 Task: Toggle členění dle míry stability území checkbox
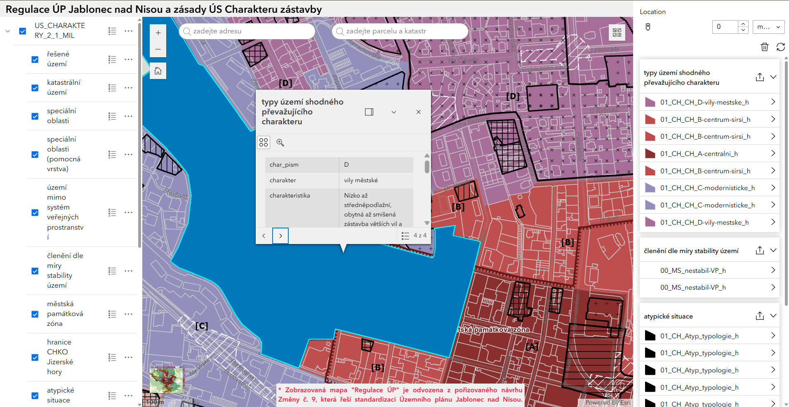click(x=35, y=271)
